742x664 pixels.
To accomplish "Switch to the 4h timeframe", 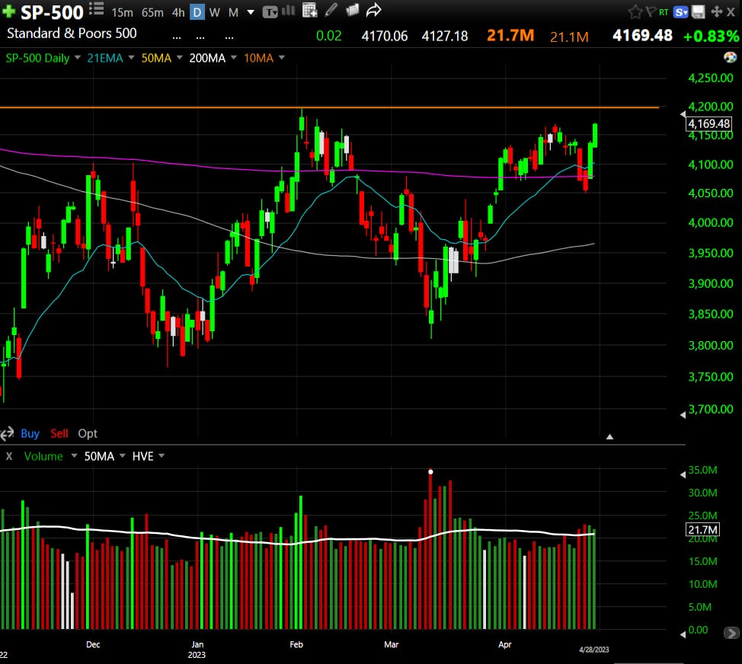I will (178, 13).
